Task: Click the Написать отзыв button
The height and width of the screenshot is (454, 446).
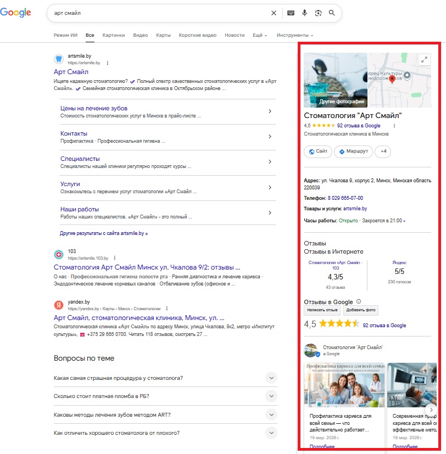Action: coord(322,310)
